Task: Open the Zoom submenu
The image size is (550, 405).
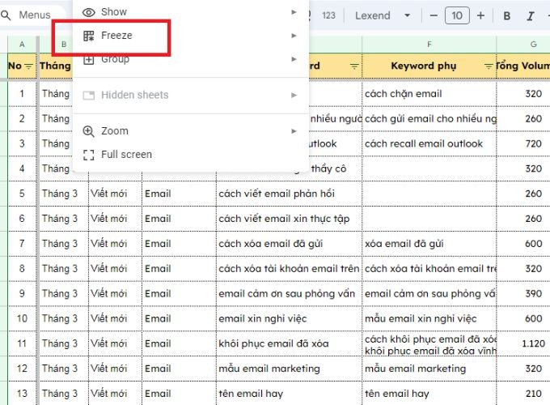Action: pyautogui.click(x=190, y=131)
